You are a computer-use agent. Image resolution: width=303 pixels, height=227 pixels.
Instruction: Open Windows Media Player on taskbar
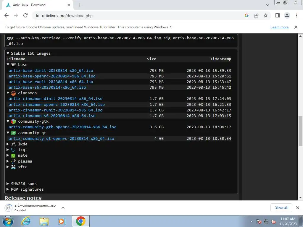pyautogui.click(x=62, y=221)
